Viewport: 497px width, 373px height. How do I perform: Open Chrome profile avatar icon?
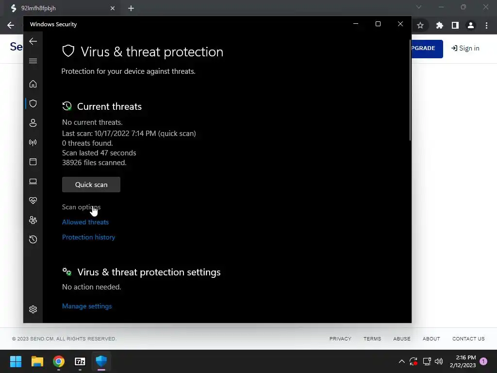point(471,25)
